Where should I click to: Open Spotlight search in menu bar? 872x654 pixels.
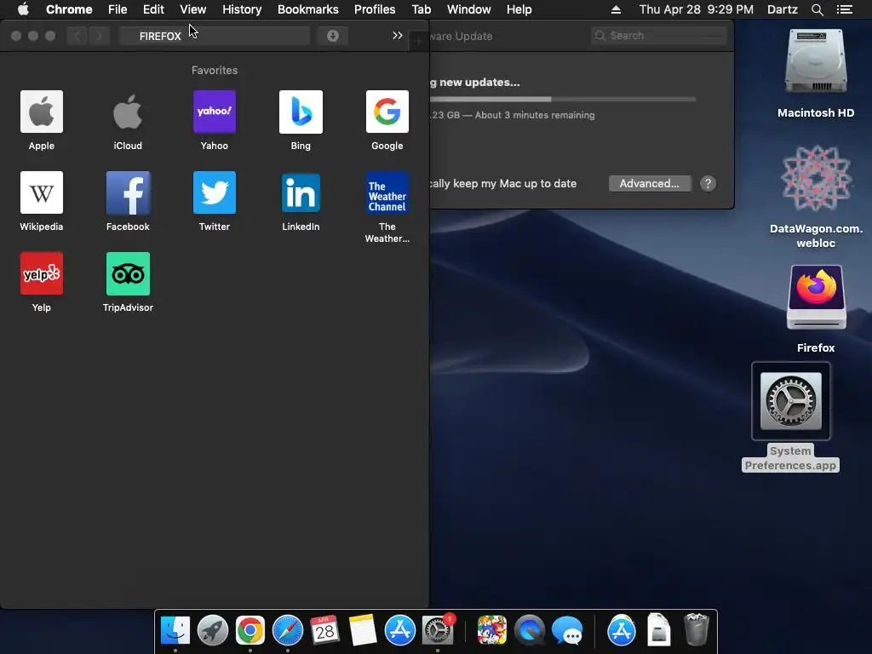point(817,9)
